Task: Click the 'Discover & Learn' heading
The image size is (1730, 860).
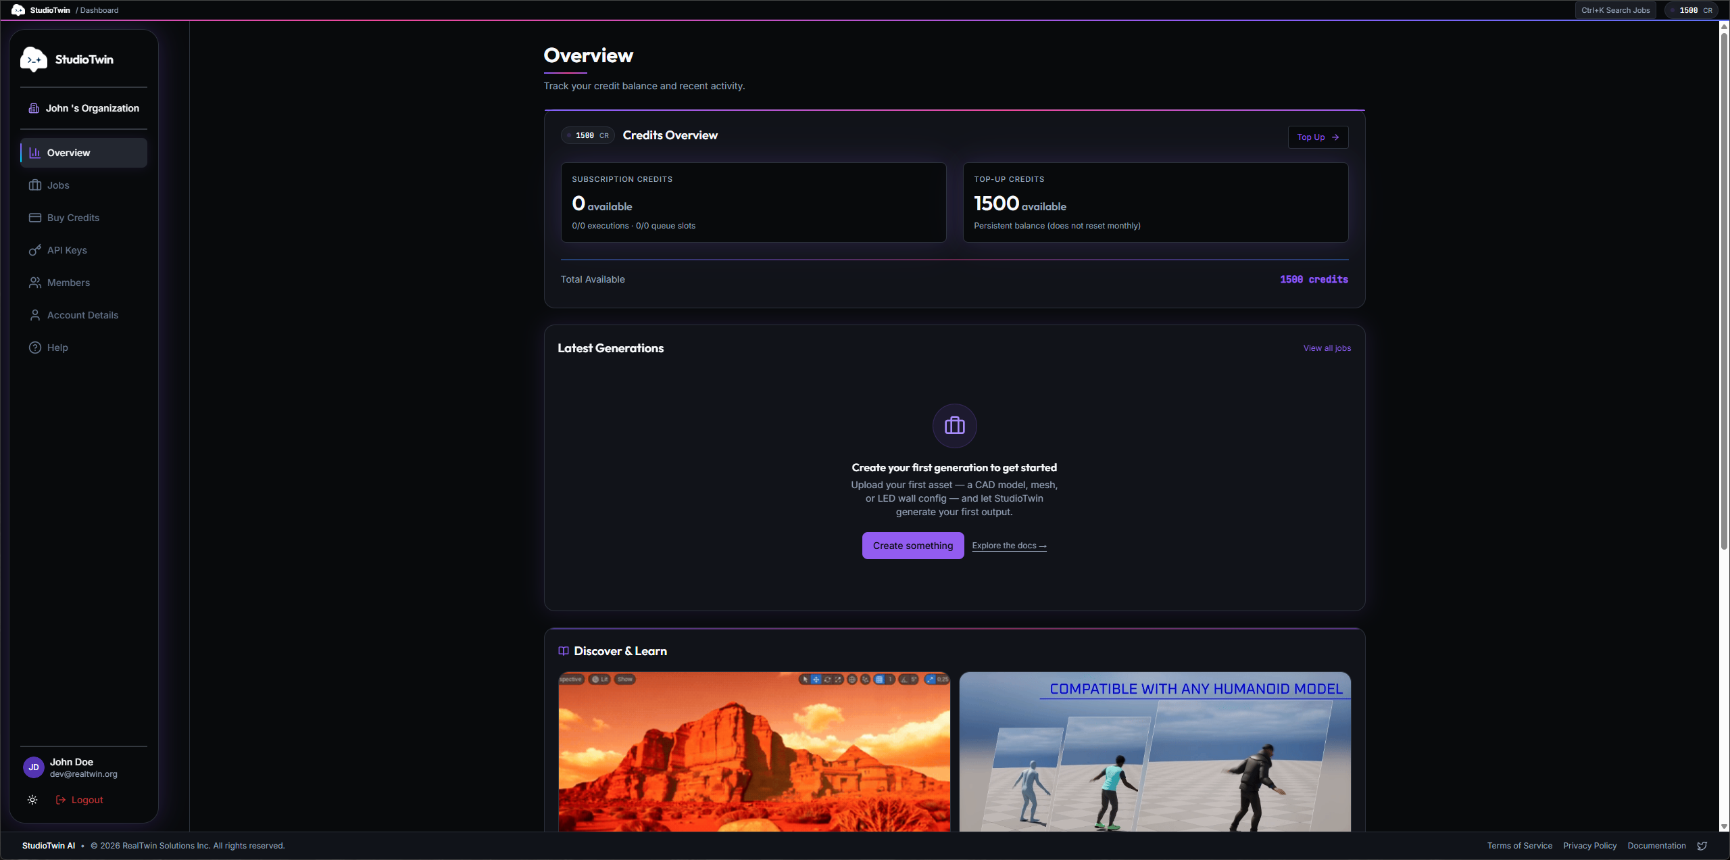Action: [620, 651]
